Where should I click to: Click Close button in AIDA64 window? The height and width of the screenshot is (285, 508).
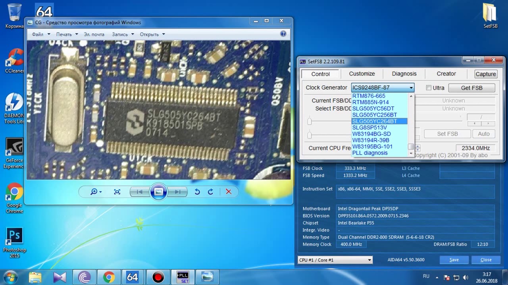486,260
